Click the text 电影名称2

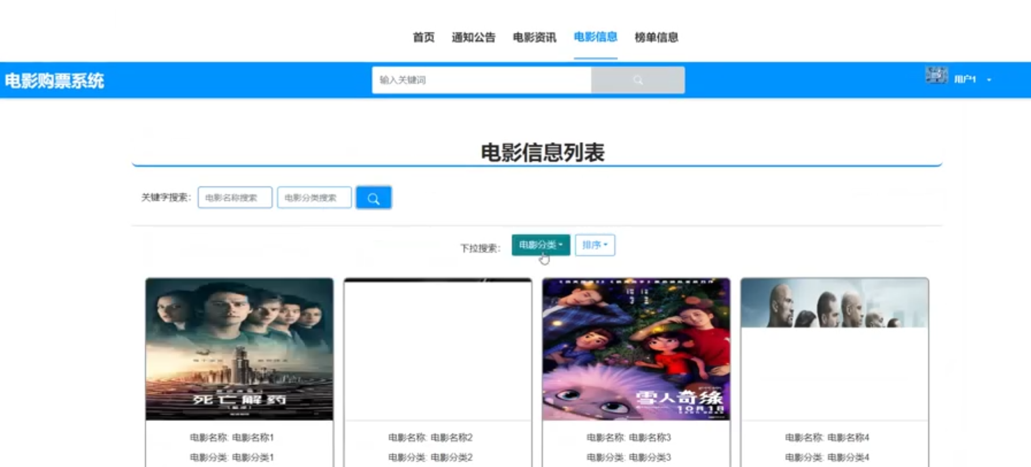[452, 438]
